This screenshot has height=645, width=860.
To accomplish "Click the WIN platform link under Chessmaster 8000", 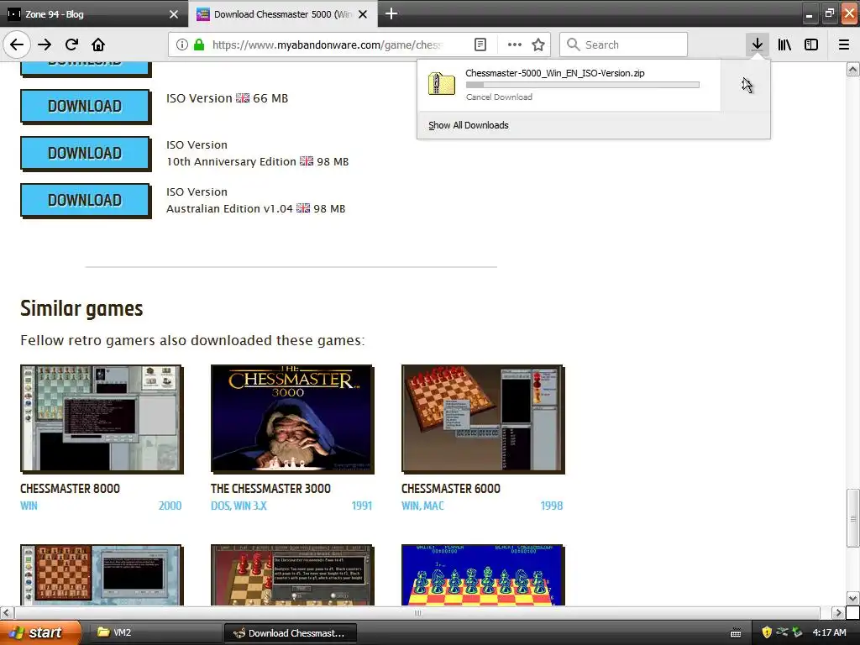I will pos(29,506).
